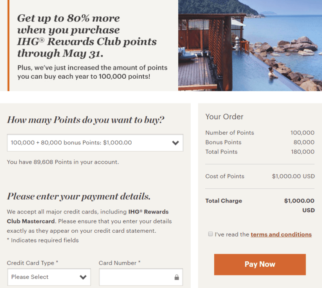Click the Total Charge $1,000.00 amount
The image size is (322, 288).
[x=299, y=201]
